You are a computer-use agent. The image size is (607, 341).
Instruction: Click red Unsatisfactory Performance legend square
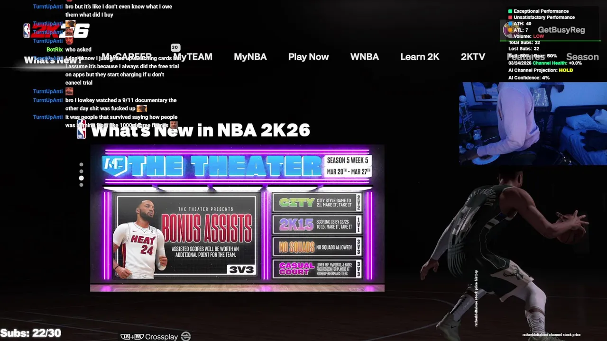[x=510, y=17]
